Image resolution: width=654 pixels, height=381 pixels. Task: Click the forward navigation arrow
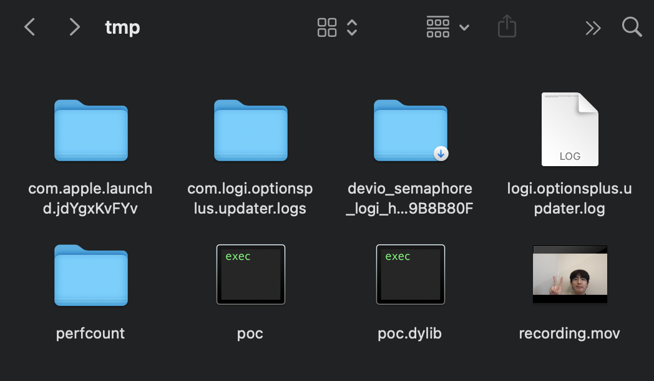click(x=74, y=27)
